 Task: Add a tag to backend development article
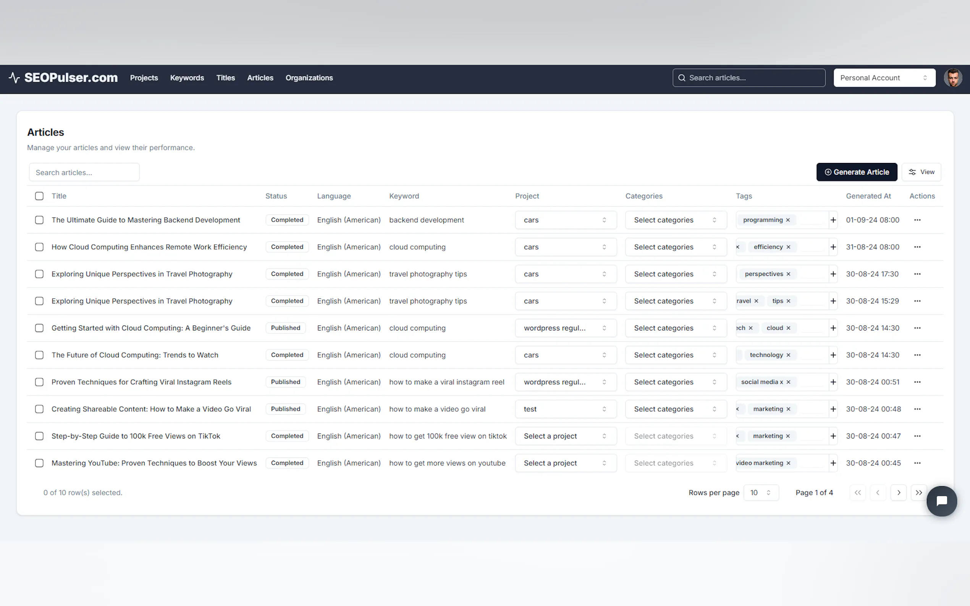pos(833,220)
